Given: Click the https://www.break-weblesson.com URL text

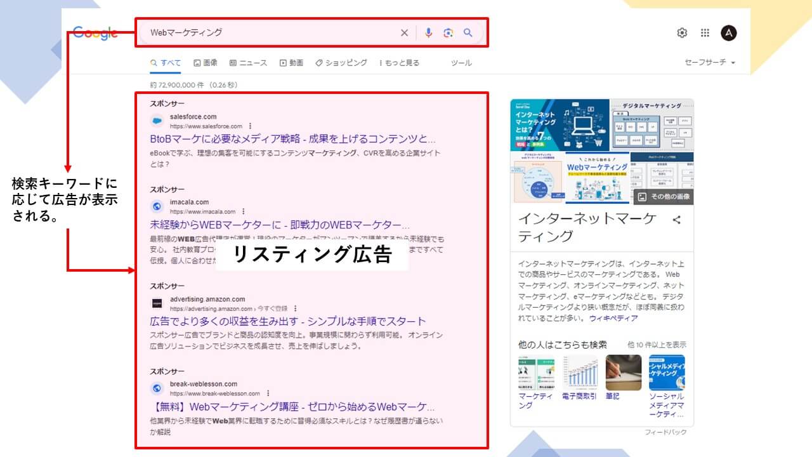Looking at the screenshot, I should (215, 394).
